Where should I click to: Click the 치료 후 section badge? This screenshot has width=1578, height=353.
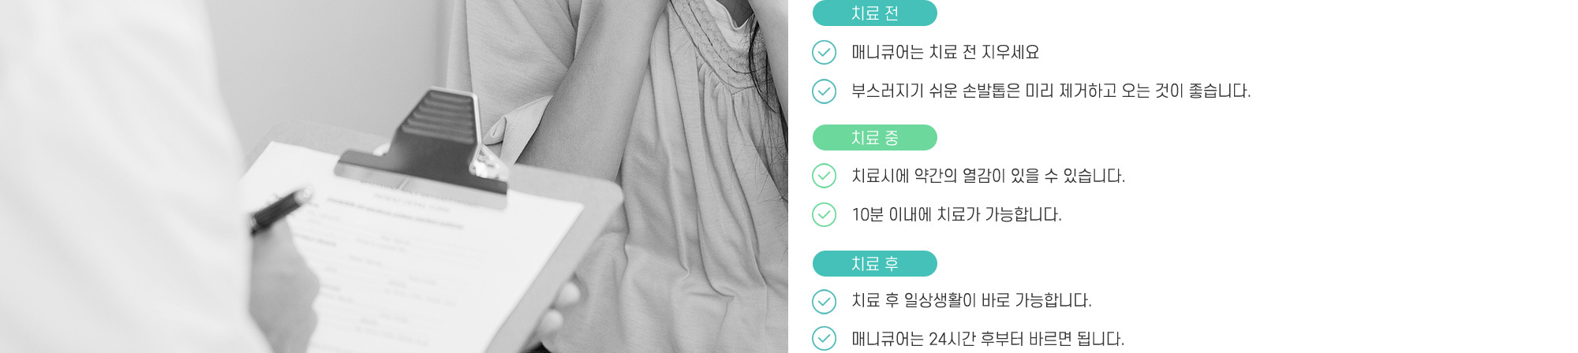874,264
